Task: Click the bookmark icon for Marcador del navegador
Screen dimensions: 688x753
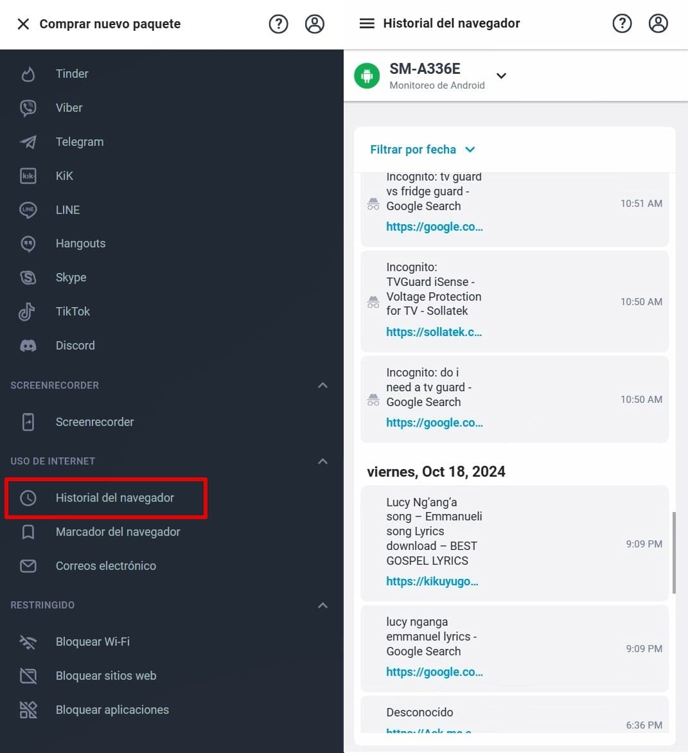Action: tap(28, 532)
